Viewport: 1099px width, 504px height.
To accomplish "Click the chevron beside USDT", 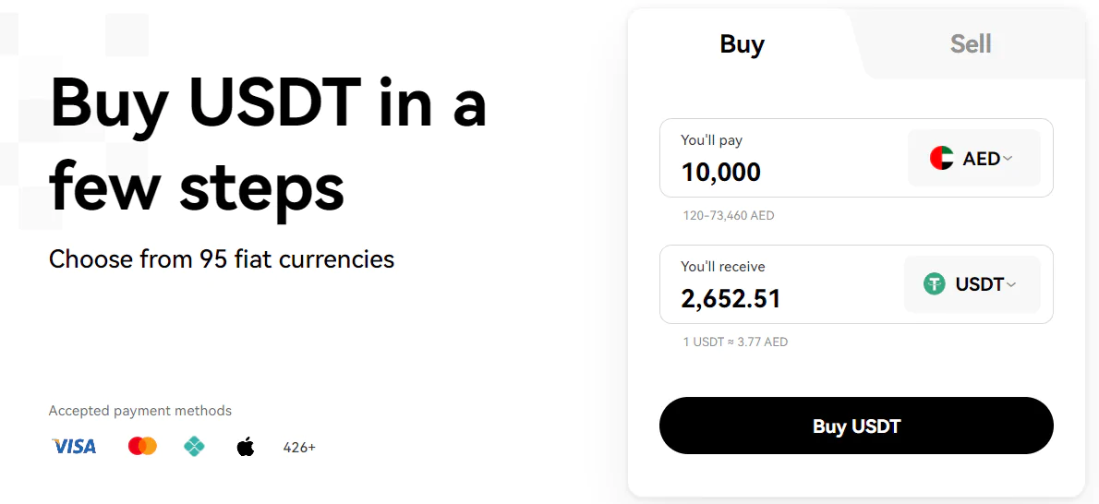I will click(1010, 284).
